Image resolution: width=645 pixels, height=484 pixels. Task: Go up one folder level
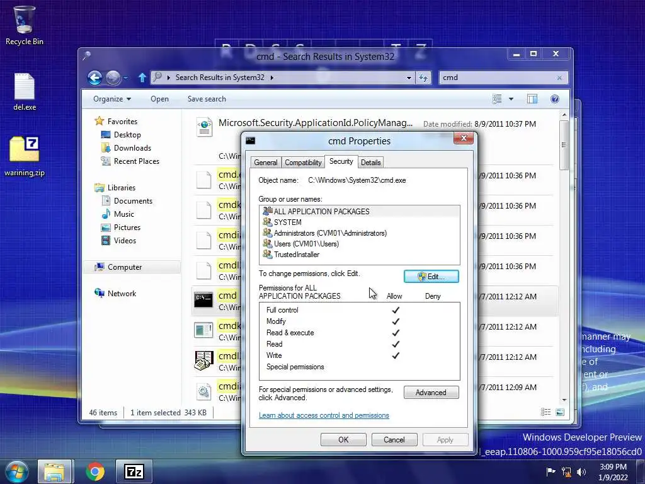[142, 78]
